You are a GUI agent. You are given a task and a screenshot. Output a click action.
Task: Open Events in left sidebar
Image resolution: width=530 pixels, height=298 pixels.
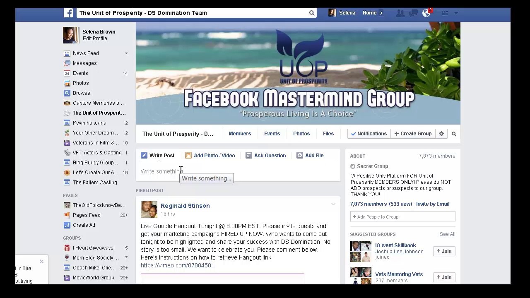click(x=80, y=73)
